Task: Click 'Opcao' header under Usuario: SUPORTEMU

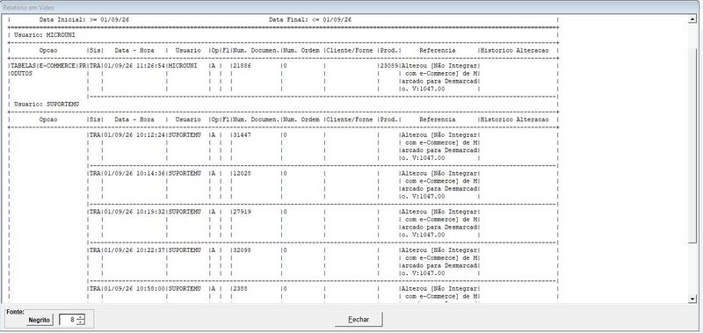Action: [48, 119]
